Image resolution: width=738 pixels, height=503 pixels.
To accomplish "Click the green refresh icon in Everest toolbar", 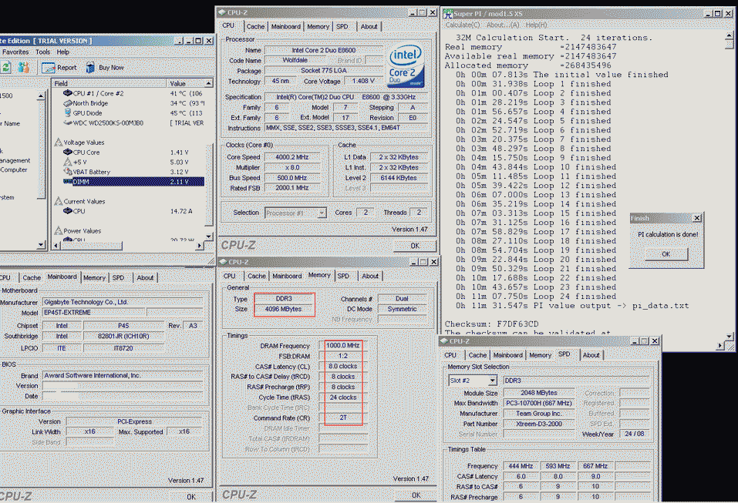I will (5, 67).
